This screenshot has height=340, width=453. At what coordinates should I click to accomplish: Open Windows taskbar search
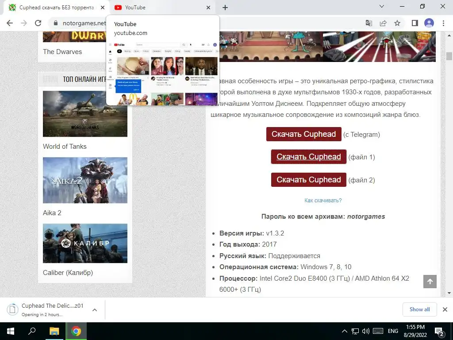pyautogui.click(x=32, y=331)
